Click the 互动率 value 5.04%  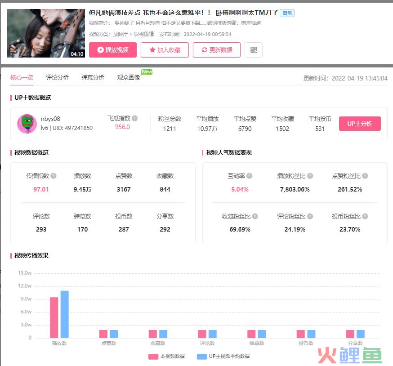pyautogui.click(x=240, y=189)
